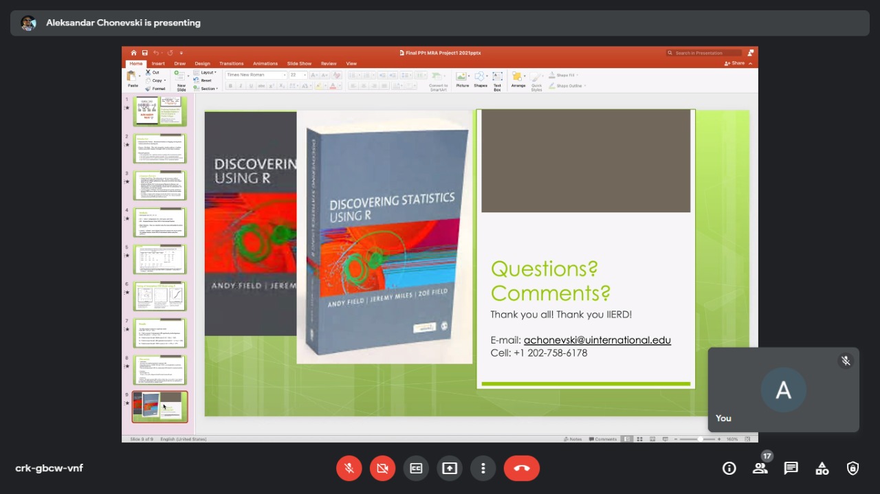This screenshot has width=880, height=494.
Task: Open the View ribbon tab
Action: [x=351, y=64]
